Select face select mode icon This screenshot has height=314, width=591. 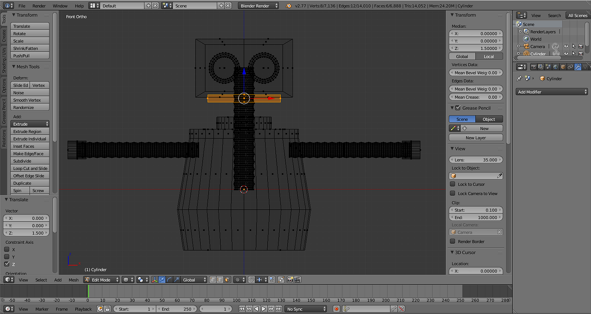point(227,280)
